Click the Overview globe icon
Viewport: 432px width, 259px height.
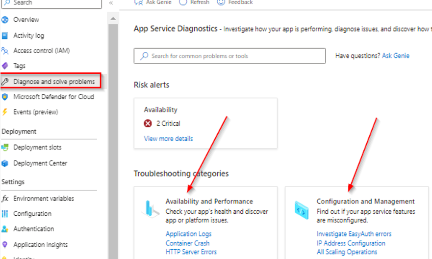tap(5, 20)
